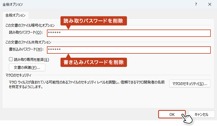217x126 pixels.
Task: Click the 書き込みパスワード(M): label
Action: 26,49
